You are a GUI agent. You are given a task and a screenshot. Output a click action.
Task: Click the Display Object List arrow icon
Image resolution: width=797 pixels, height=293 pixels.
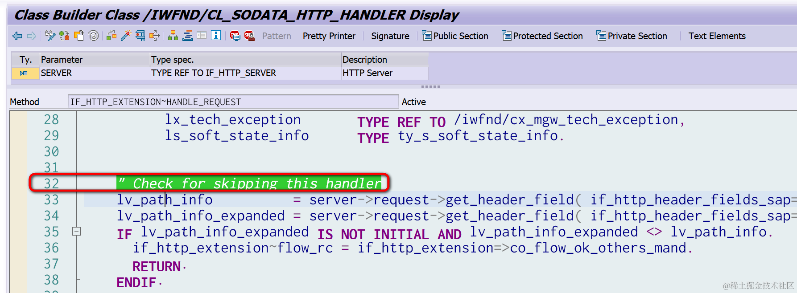click(x=155, y=36)
